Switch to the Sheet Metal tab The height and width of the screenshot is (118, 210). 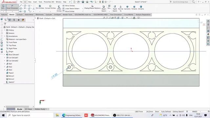tap(29, 14)
